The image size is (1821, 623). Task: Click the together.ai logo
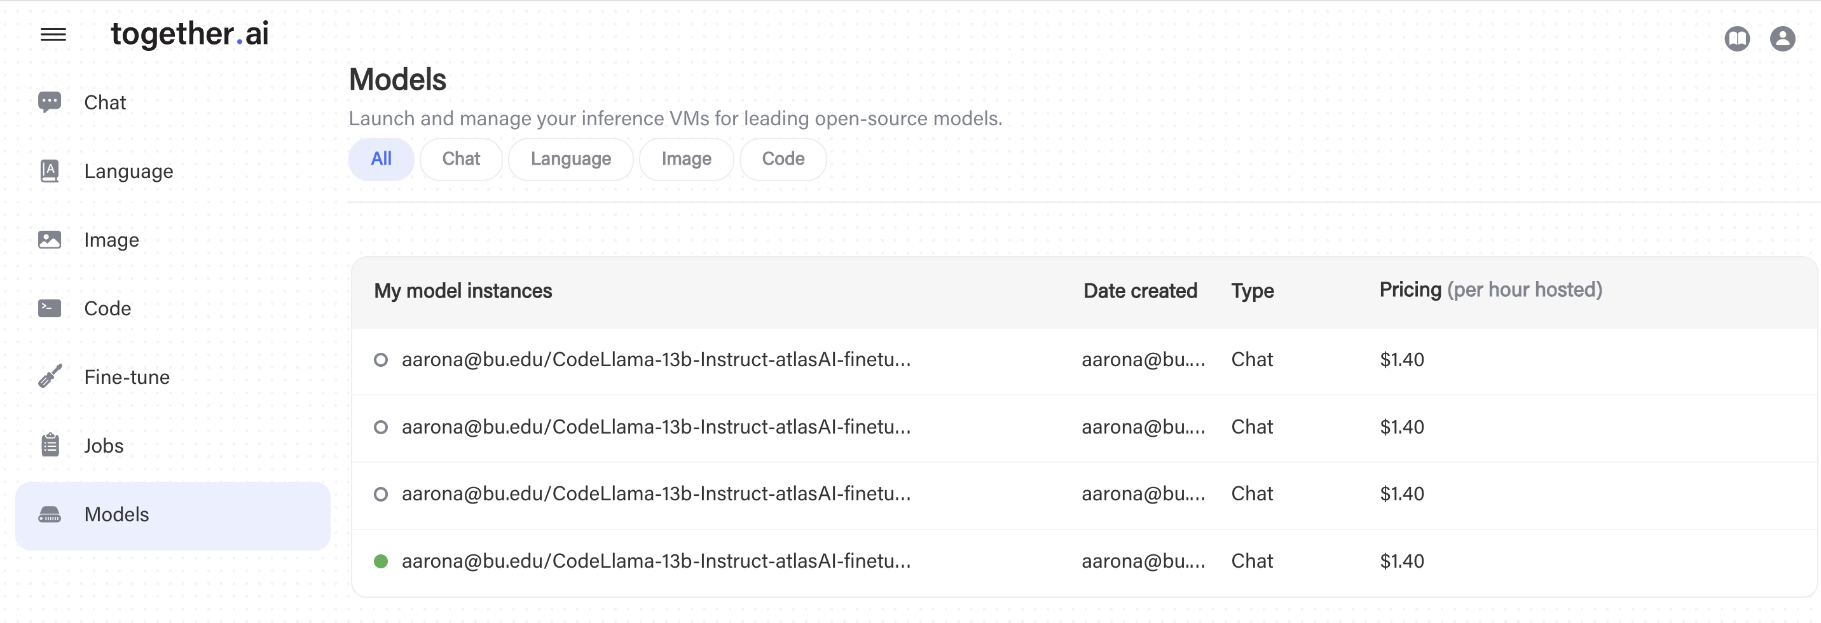tap(189, 34)
